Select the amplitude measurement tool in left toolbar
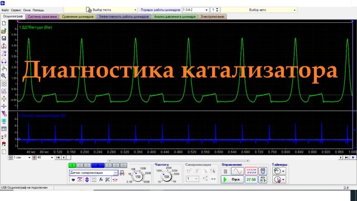Image resolution: width=357 pixels, height=201 pixels. (4, 46)
